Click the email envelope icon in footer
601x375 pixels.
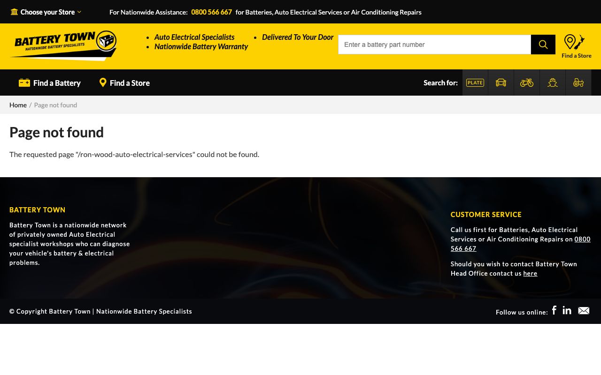click(x=584, y=311)
